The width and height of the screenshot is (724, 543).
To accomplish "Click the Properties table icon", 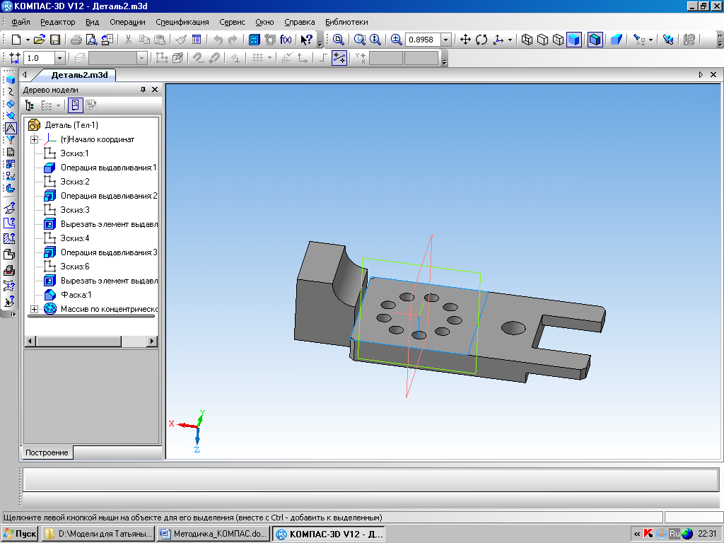I will click(x=197, y=40).
